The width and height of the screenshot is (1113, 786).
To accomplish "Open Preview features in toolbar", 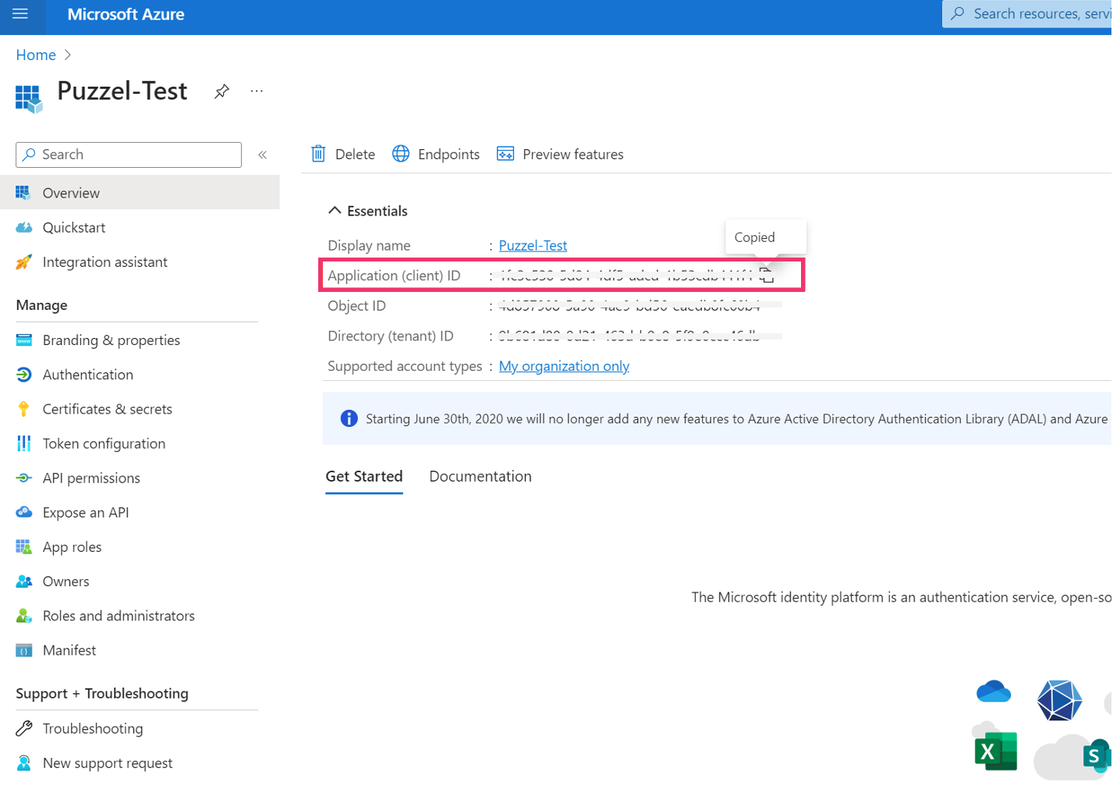I will (x=560, y=154).
